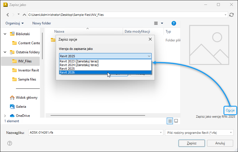Switch to details view icon
The image size is (238, 152).
click(x=170, y=121)
